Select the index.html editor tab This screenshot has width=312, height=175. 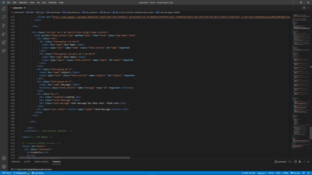tap(17, 8)
